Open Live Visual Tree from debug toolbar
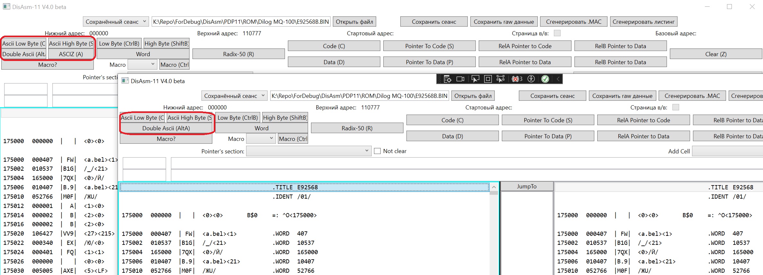Screen dimensions: 763x275 [448, 79]
